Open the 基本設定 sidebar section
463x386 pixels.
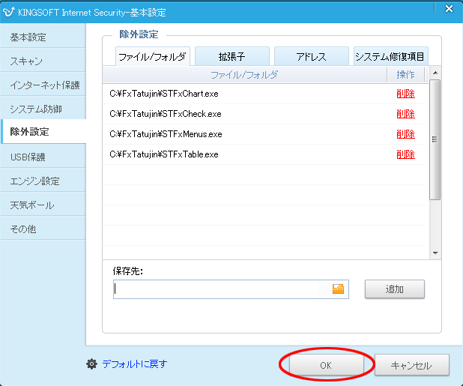pos(43,37)
